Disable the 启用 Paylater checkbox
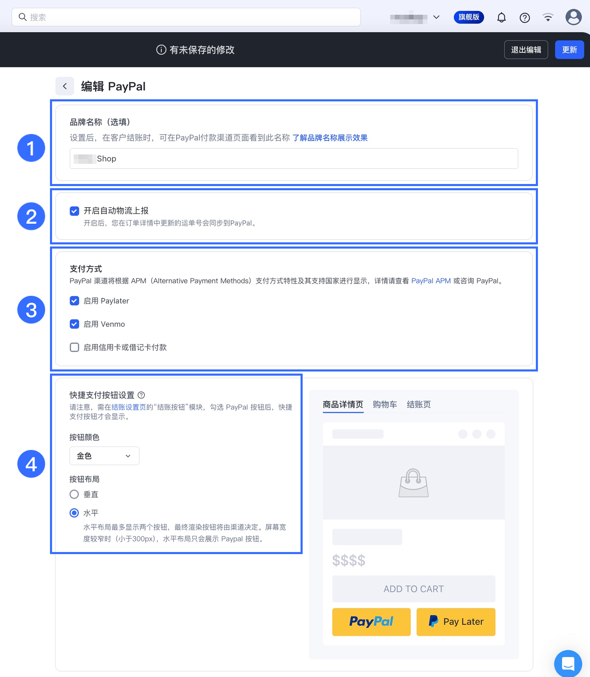This screenshot has height=677, width=590. [x=74, y=301]
